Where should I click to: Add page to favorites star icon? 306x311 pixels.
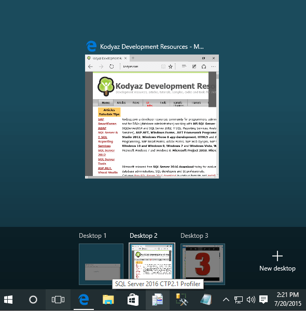[x=171, y=66]
